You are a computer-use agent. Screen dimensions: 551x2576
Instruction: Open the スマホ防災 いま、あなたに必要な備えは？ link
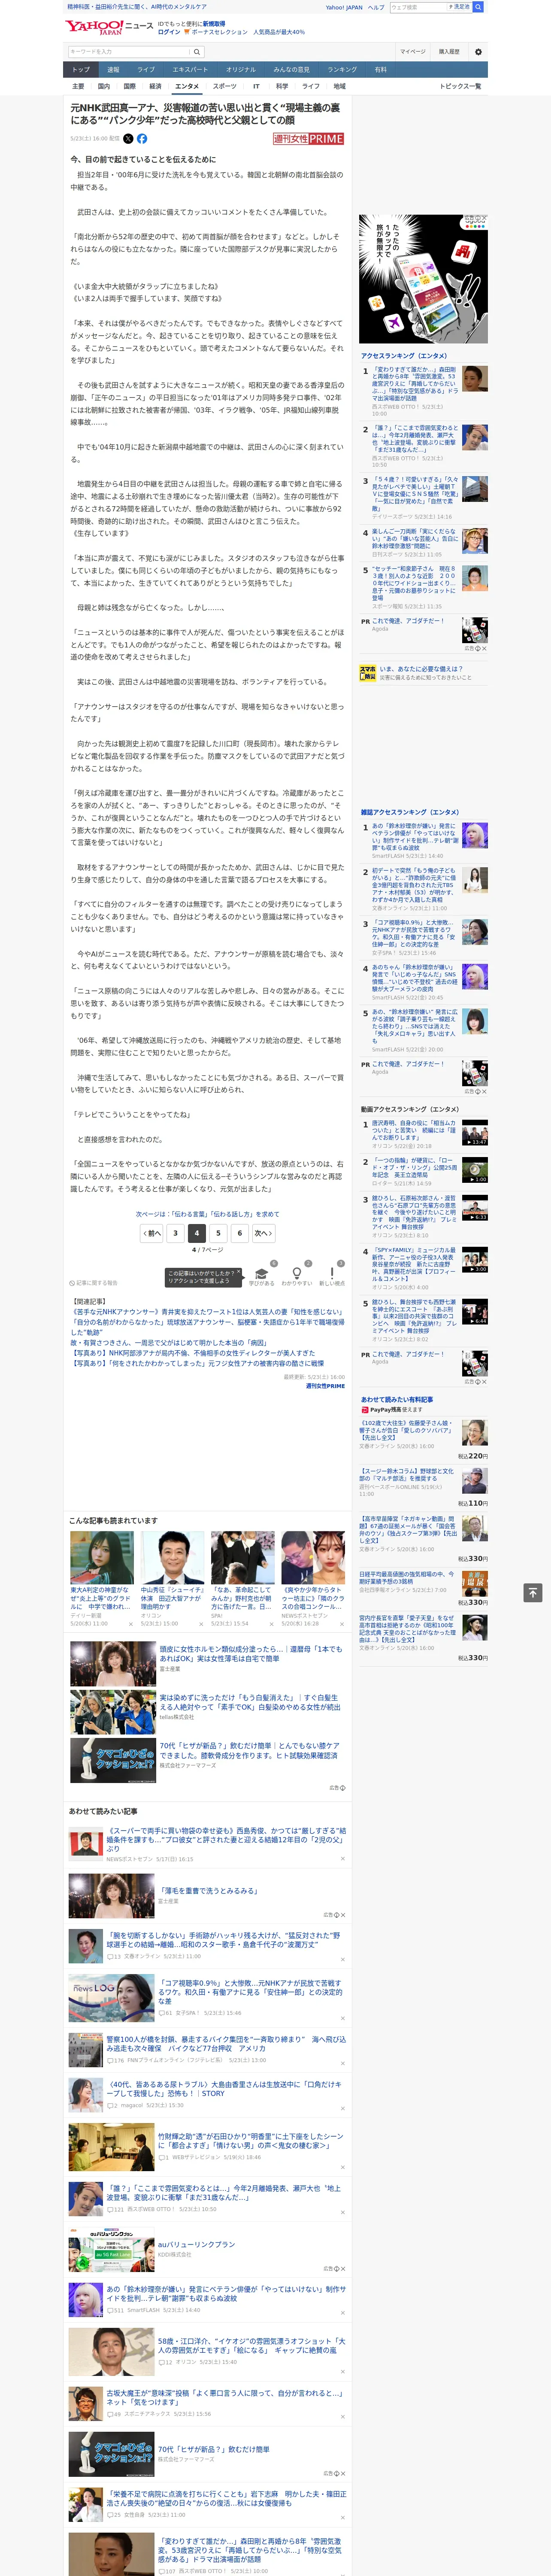pyautogui.click(x=421, y=669)
